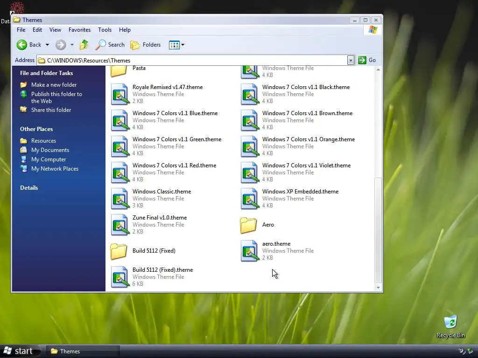Image resolution: width=478 pixels, height=358 pixels.
Task: Click the Go button
Action: pos(367,60)
